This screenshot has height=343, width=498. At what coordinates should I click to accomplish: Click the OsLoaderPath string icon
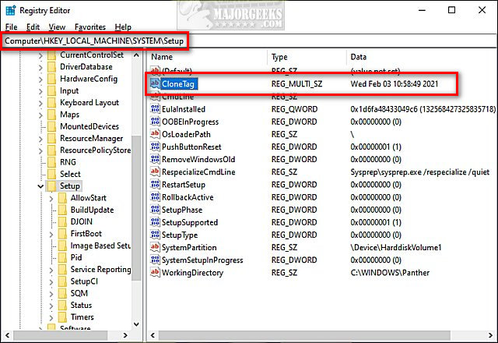[x=155, y=134]
